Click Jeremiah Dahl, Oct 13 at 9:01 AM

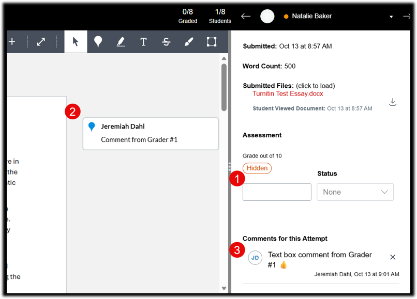356,274
